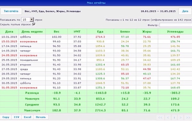192x121 pixels.
Task: Print the report via Печать button
Action: [x=41, y=117]
